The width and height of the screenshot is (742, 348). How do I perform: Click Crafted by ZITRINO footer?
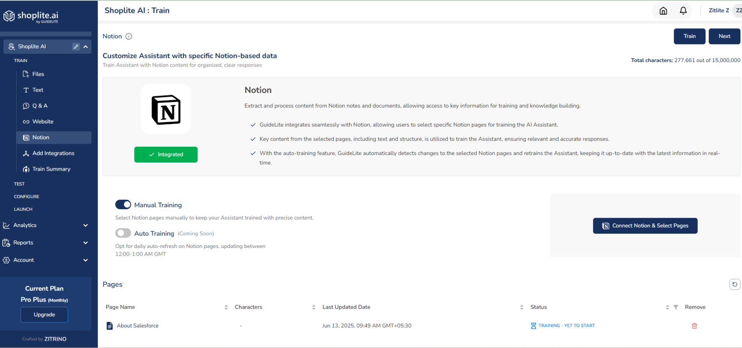[x=44, y=339]
